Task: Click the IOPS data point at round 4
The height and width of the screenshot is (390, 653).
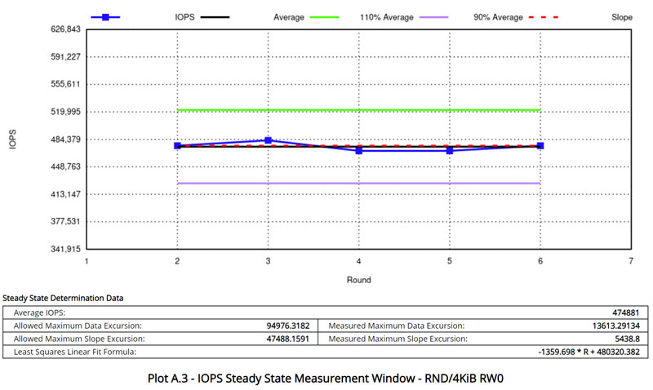Action: 359,150
